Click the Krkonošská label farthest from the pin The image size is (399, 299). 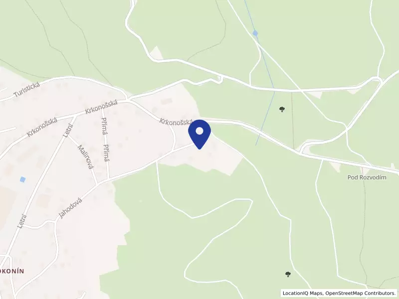click(42, 127)
